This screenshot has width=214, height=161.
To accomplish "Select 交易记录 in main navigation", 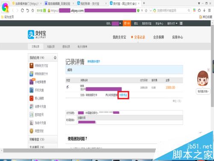I will [x=140, y=37].
